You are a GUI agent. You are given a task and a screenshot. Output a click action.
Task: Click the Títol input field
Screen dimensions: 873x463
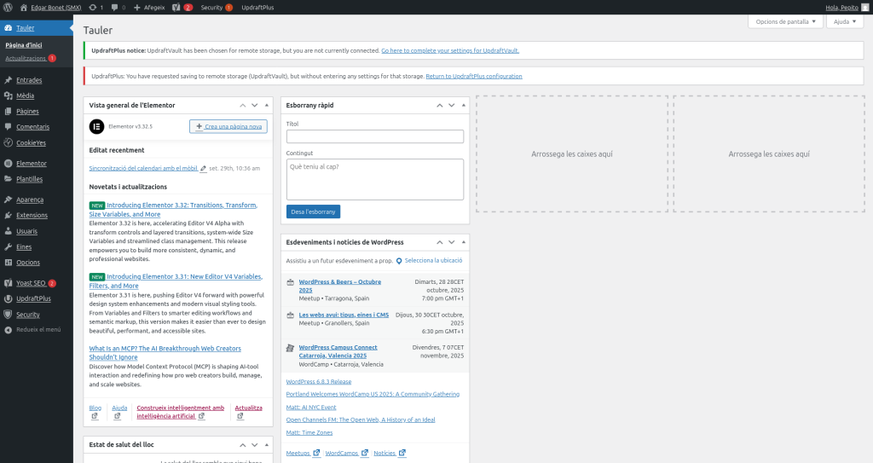(x=375, y=136)
